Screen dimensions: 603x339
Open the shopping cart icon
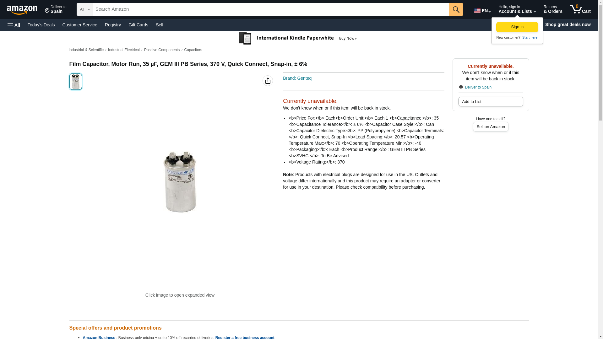(580, 9)
